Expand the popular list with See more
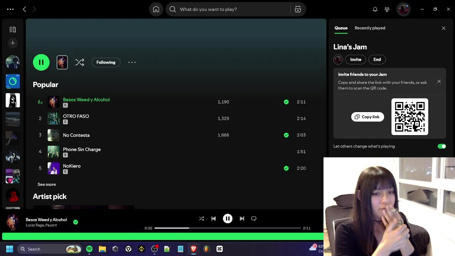This screenshot has width=455, height=256. click(47, 185)
